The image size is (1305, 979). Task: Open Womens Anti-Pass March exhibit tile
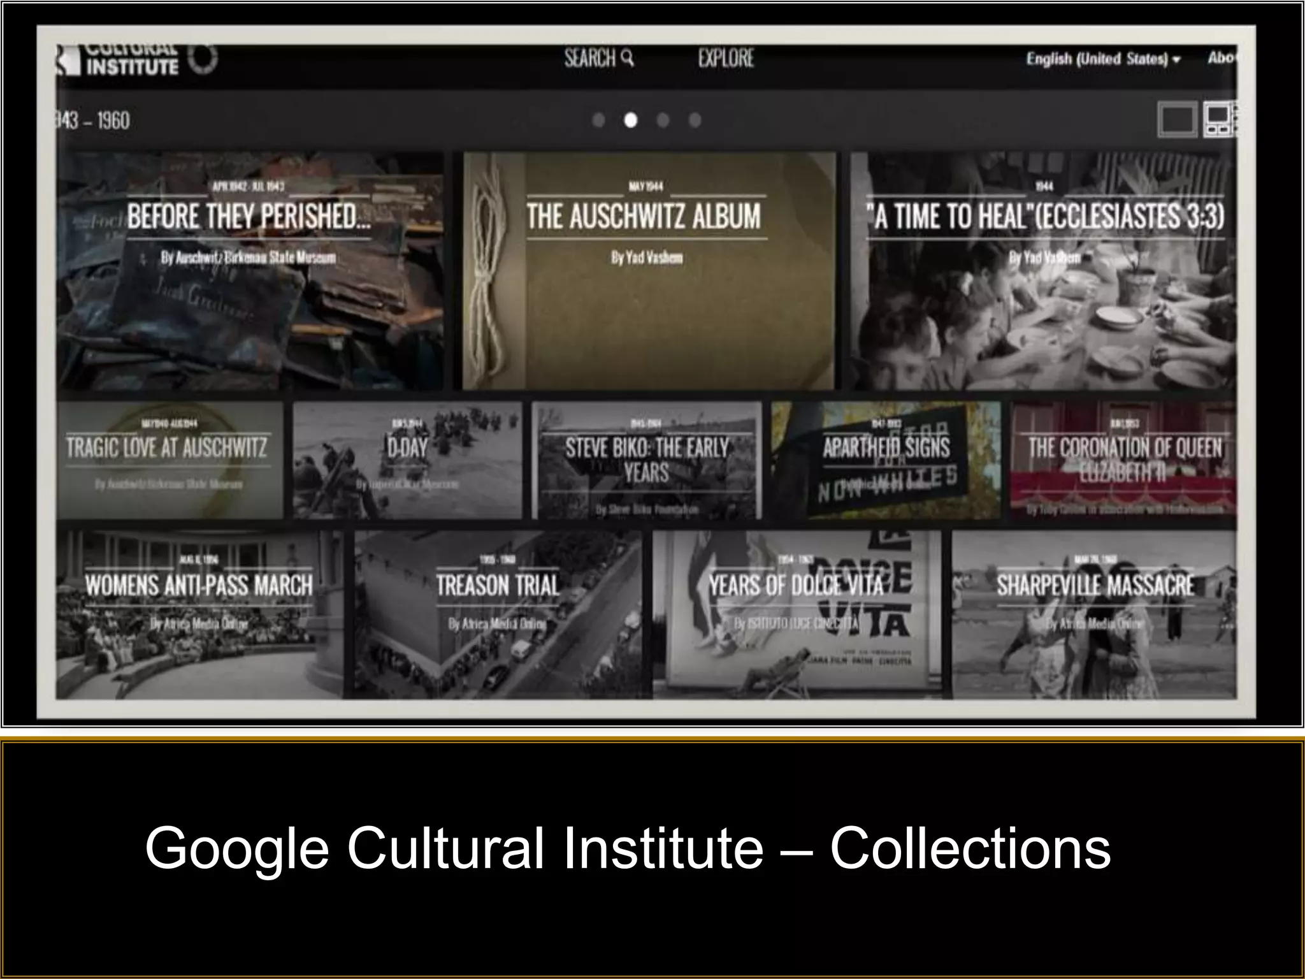pyautogui.click(x=199, y=614)
